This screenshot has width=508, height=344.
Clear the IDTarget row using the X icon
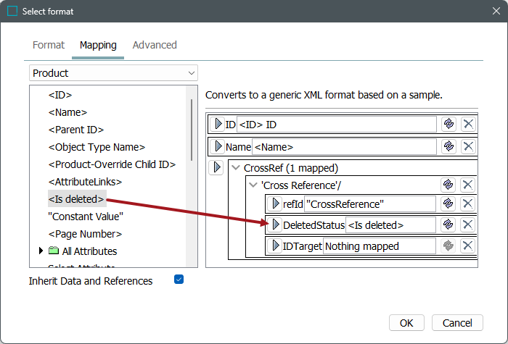[468, 246]
